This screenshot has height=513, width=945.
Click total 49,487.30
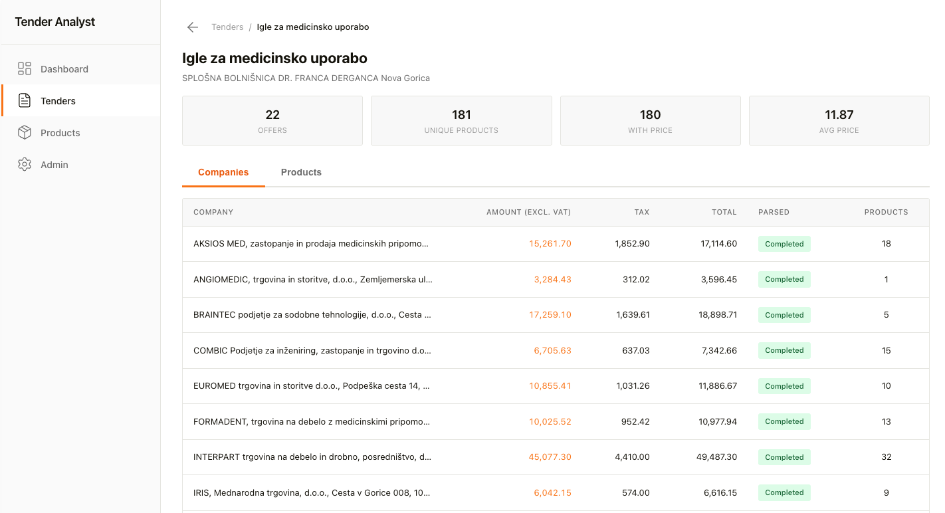pyautogui.click(x=718, y=457)
